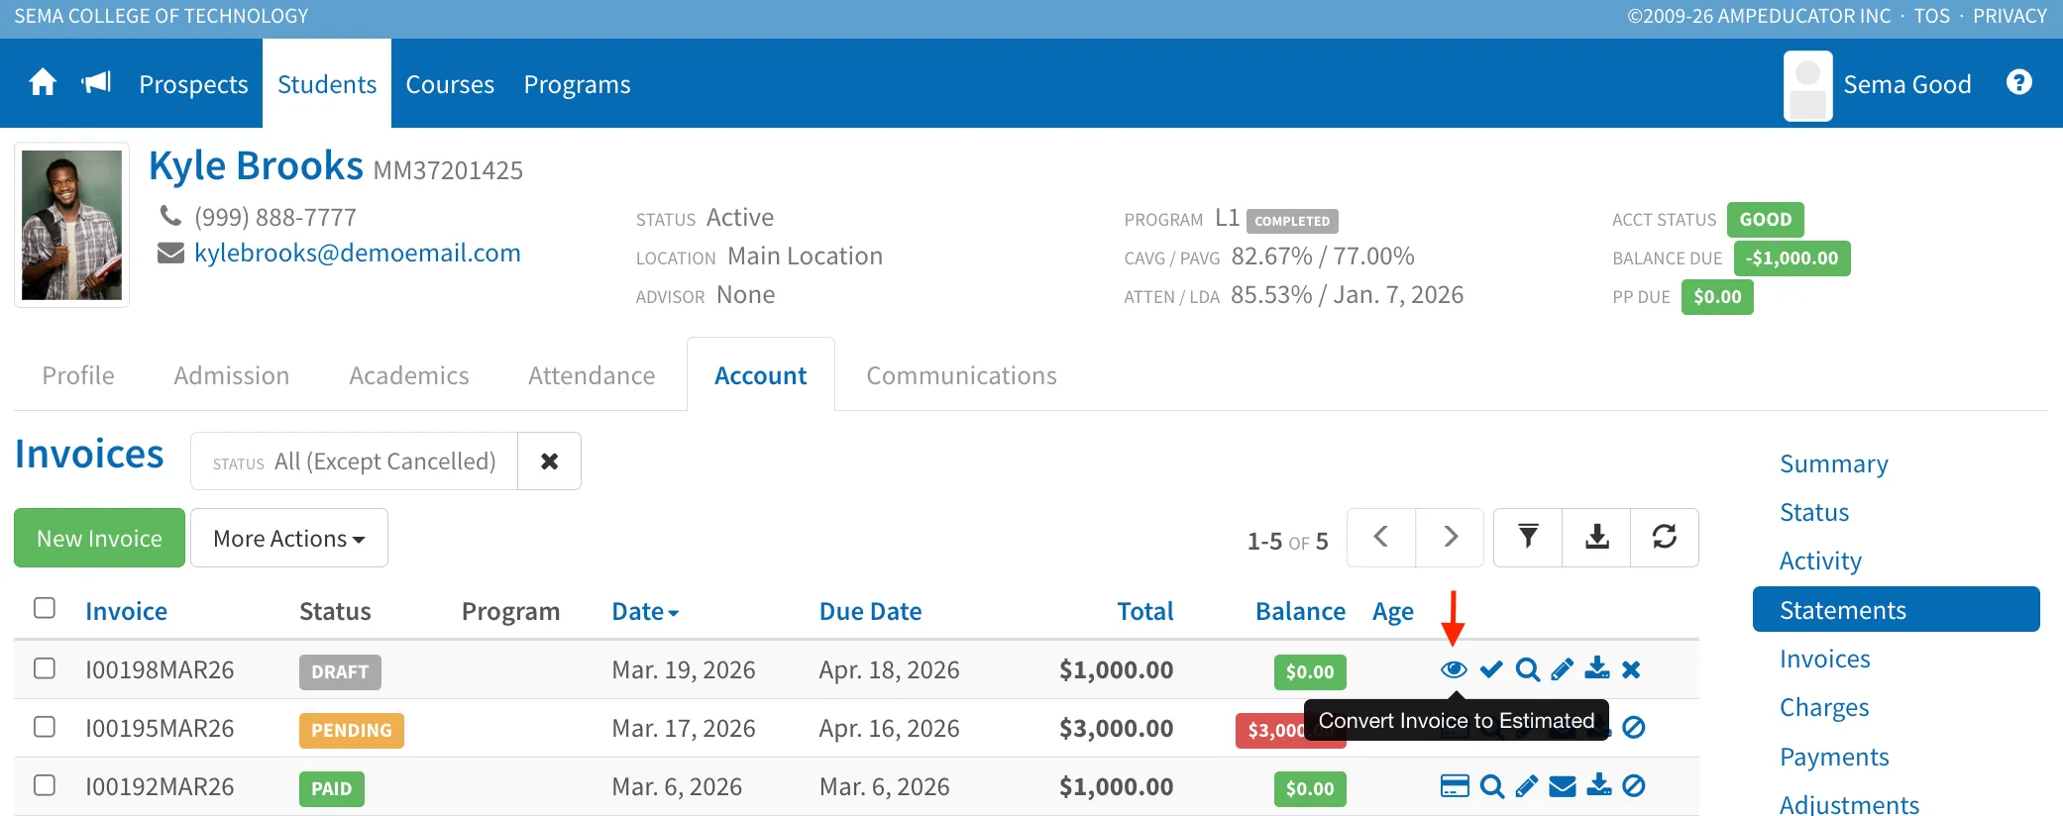Download invoice I00192MAR26
Image resolution: width=2063 pixels, height=816 pixels.
[x=1599, y=785]
